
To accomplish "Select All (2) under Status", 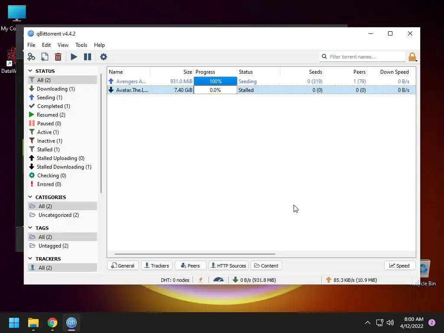I will tap(62, 80).
